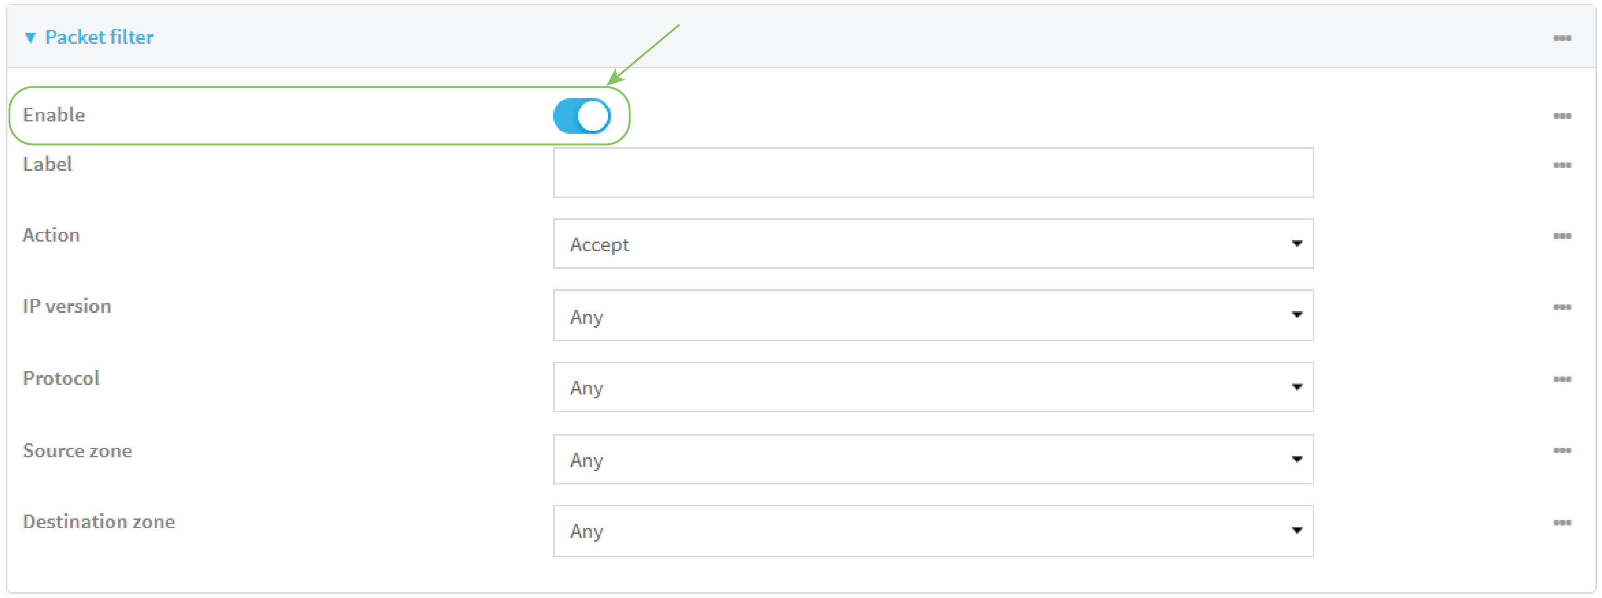
Task: Open the IP version dropdown
Action: 933,316
